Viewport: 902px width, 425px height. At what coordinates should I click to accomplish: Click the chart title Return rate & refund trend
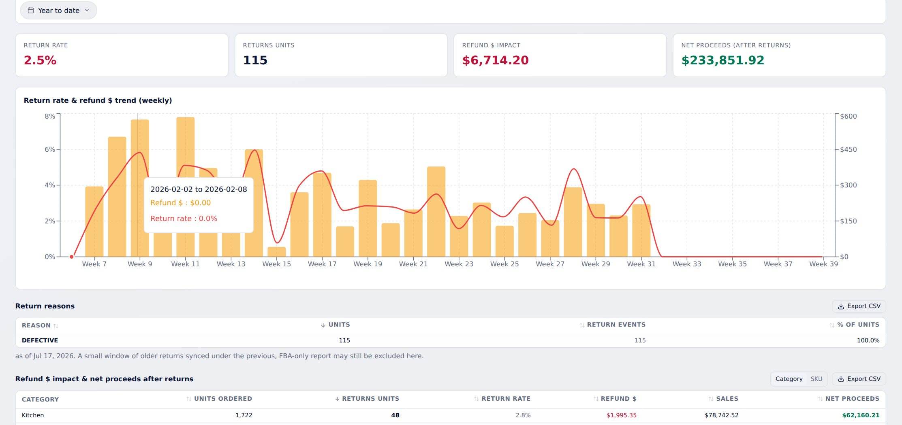point(98,100)
